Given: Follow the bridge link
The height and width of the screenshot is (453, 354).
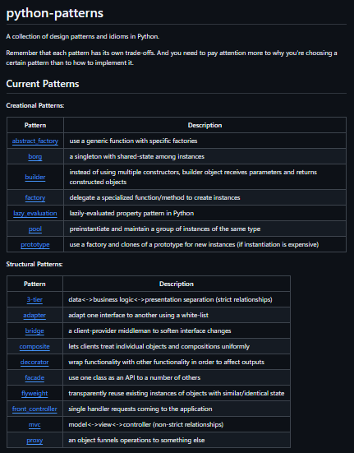Looking at the screenshot, I should 34,331.
